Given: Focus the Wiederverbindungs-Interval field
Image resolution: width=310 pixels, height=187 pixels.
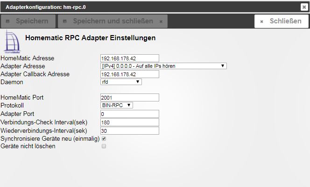Looking at the screenshot, I should (x=130, y=131).
